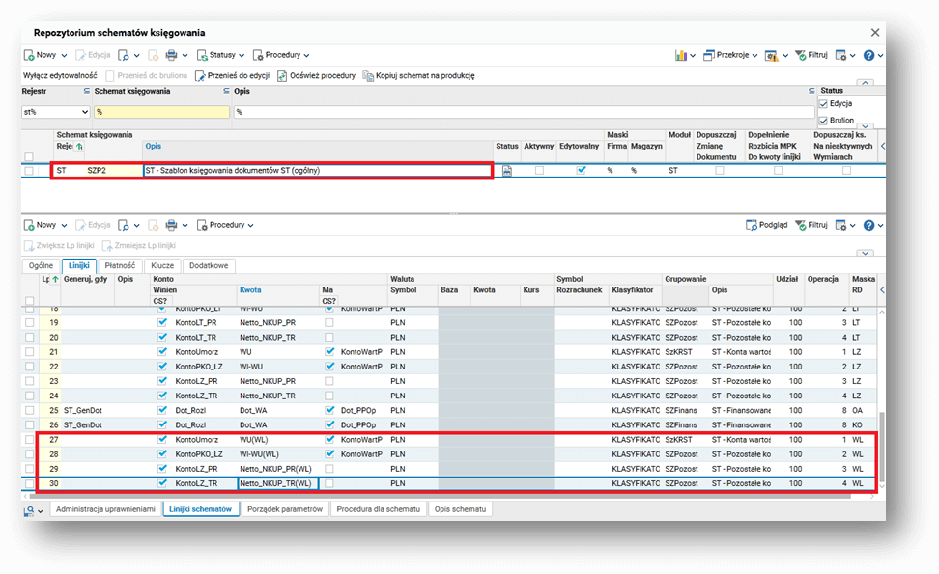Click the Kopiuj schemat na produkcję icon
This screenshot has width=939, height=574.
coord(368,76)
